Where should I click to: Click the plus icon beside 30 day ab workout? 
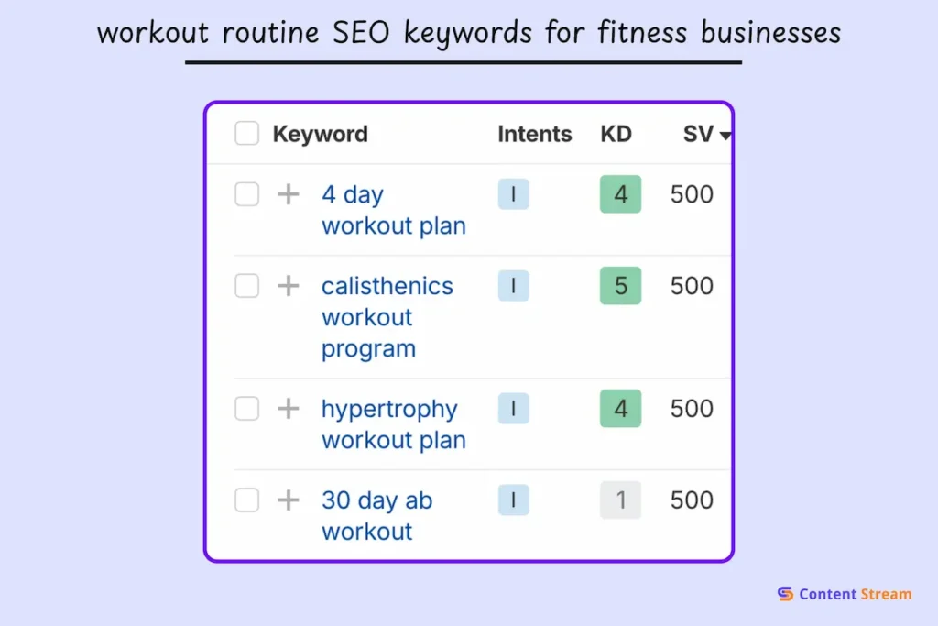(289, 500)
